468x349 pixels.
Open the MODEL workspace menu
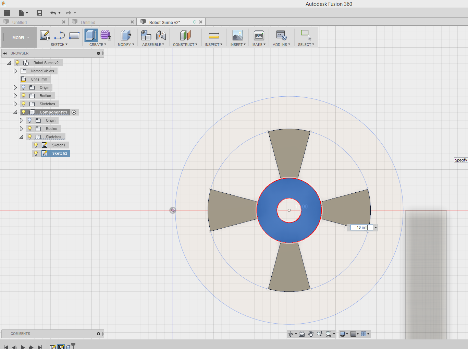coord(19,37)
